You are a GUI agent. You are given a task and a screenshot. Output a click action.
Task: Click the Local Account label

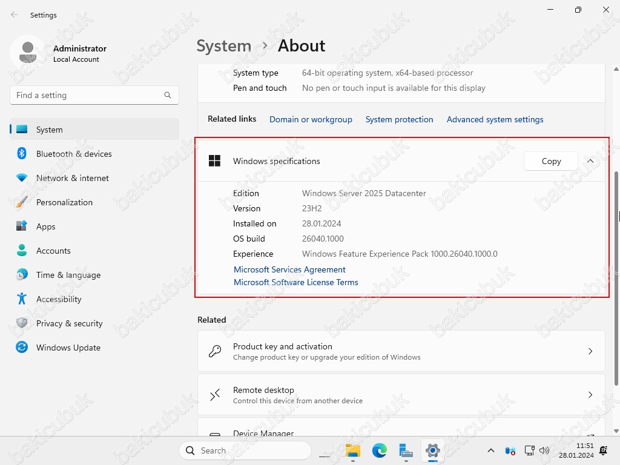(x=76, y=59)
